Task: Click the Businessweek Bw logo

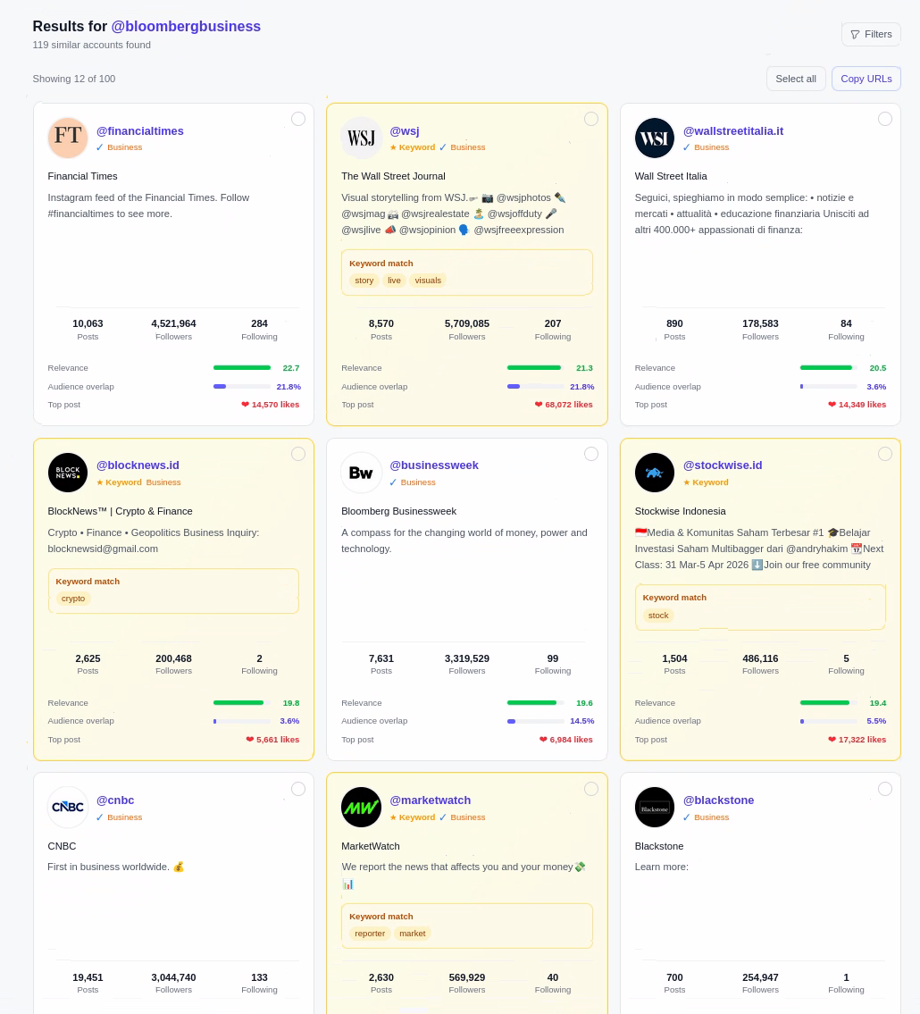Action: click(362, 473)
